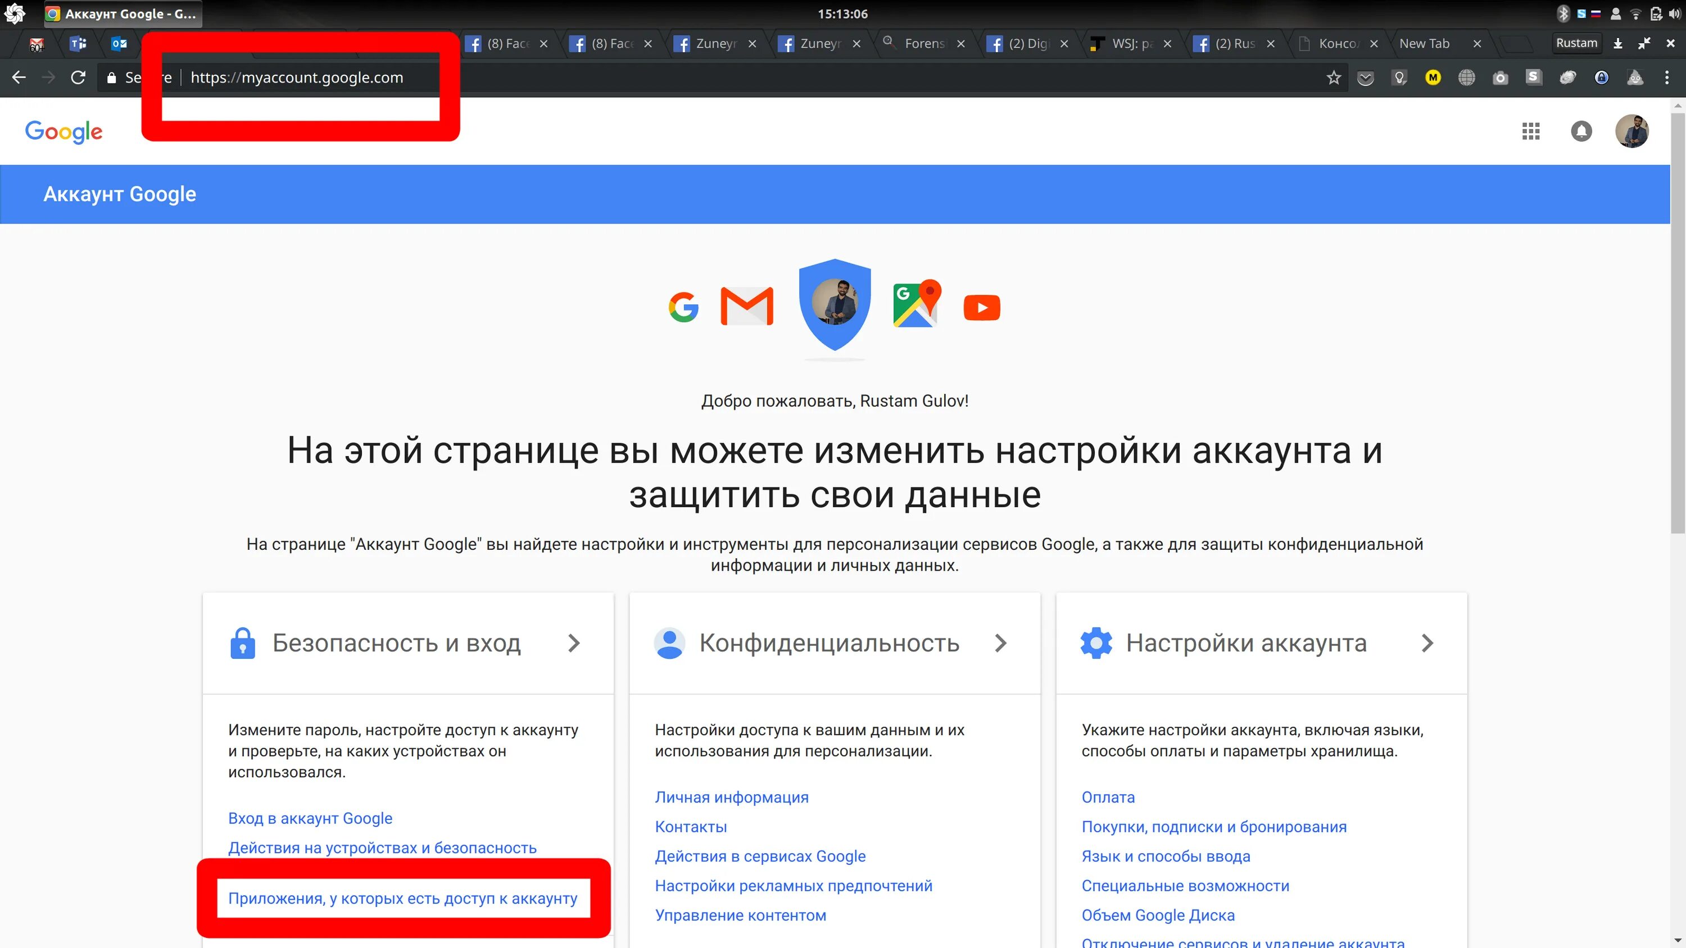Expand the Настройки аккаунта section chevron

(x=1427, y=643)
